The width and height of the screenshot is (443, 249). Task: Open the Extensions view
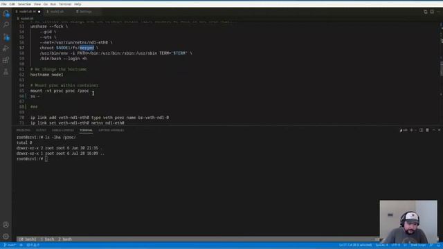6,60
